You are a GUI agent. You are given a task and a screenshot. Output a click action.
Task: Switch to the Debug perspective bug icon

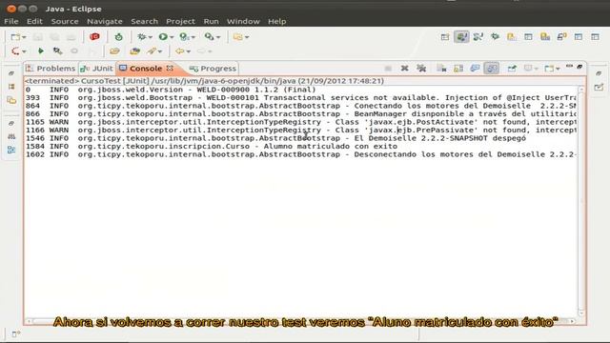[495, 37]
